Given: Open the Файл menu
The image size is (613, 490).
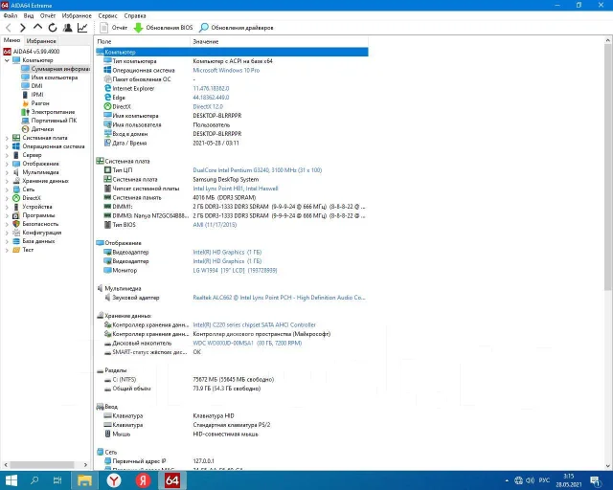Looking at the screenshot, I should [x=11, y=15].
